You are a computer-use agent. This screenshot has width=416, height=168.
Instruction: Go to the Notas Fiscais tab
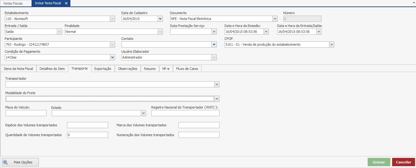point(13,3)
